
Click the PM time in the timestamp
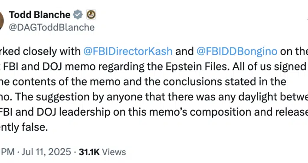point(7,152)
